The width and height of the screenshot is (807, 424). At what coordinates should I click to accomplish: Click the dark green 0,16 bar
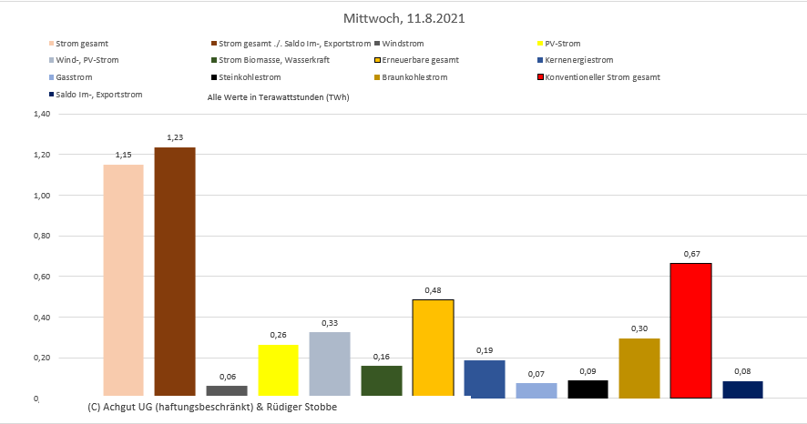tap(382, 380)
